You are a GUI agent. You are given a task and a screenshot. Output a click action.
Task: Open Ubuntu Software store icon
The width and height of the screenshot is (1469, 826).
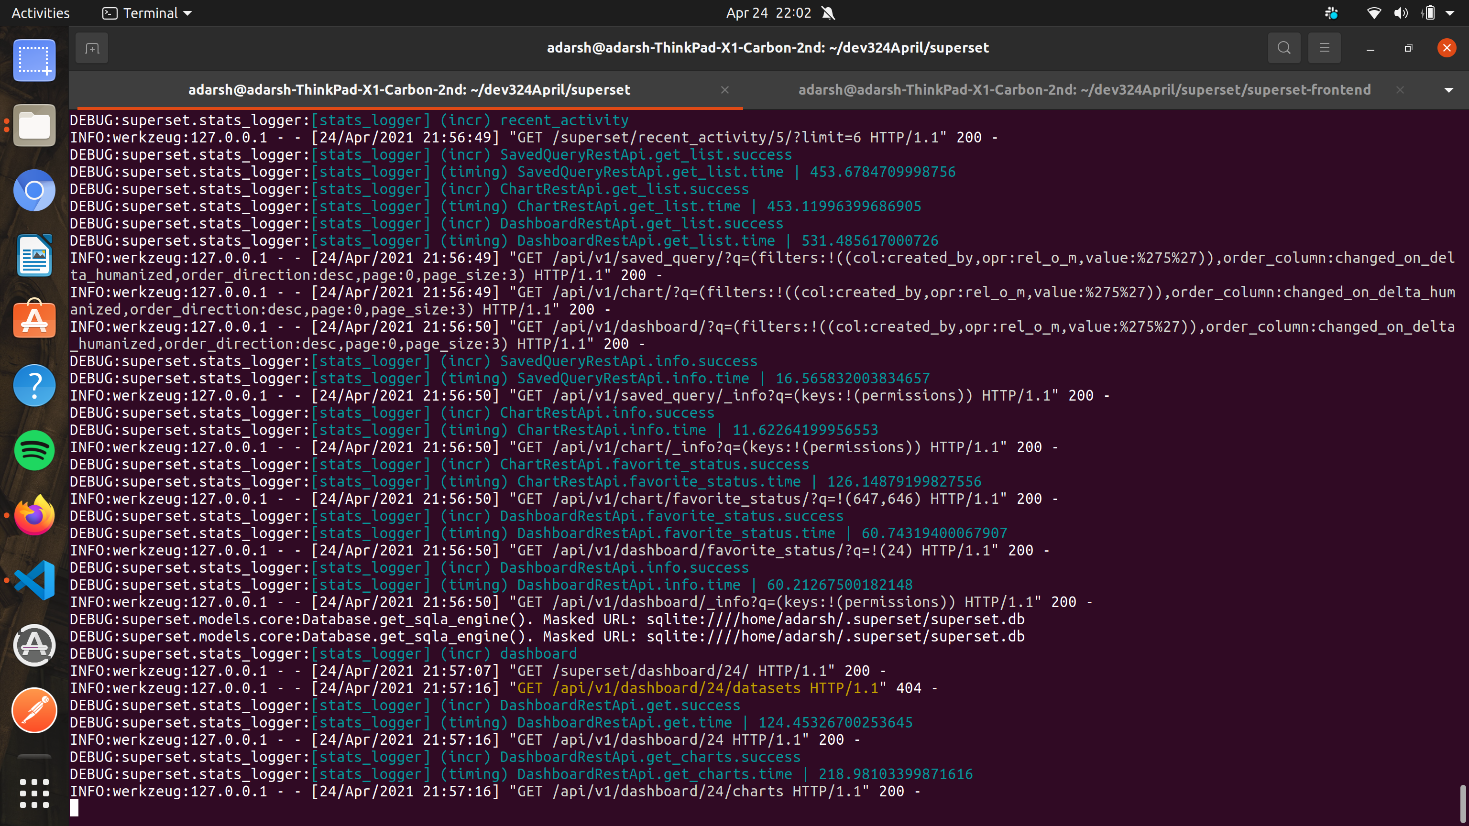(34, 320)
